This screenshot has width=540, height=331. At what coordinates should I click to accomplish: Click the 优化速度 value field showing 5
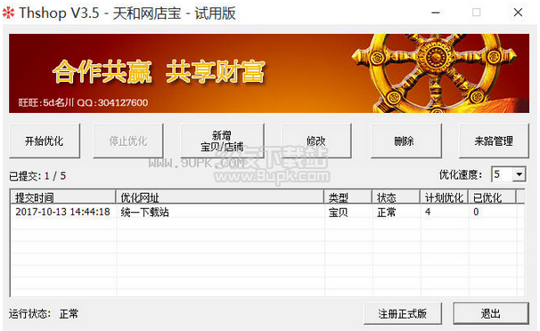point(503,174)
